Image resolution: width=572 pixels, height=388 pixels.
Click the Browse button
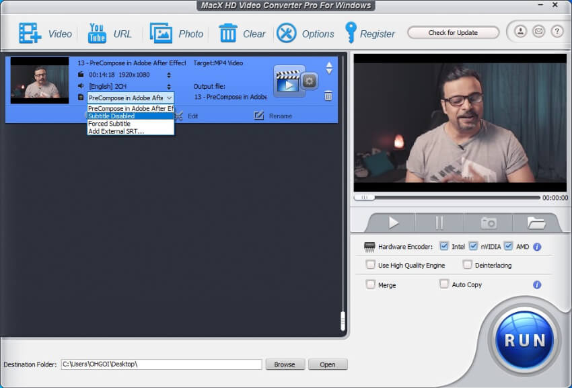point(285,364)
